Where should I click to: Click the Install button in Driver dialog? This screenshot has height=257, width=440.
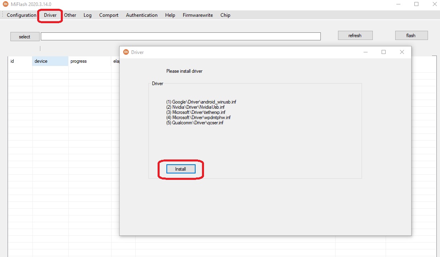point(180,169)
